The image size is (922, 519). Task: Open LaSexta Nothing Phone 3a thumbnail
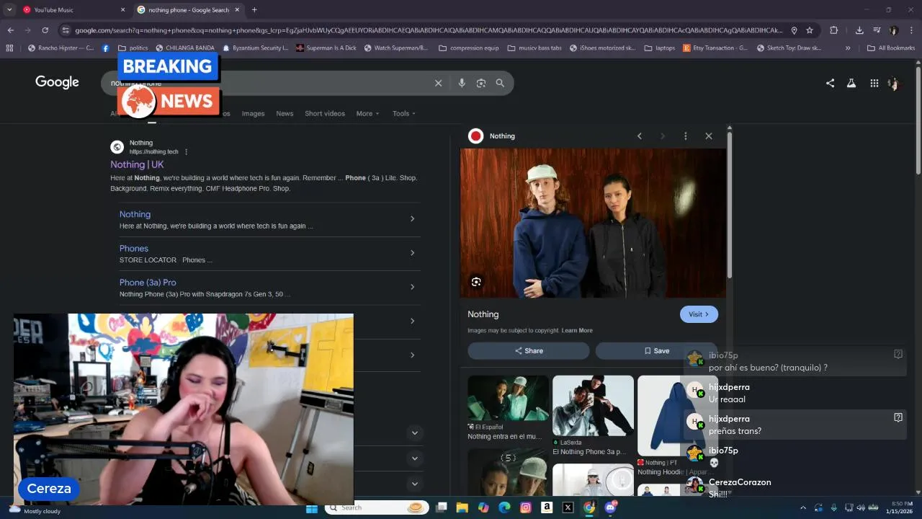[593, 405]
